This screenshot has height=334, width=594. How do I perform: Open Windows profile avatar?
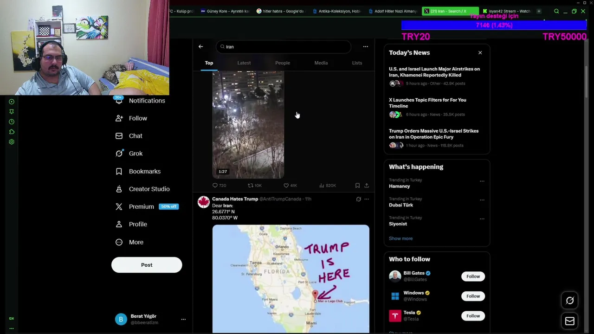(395, 296)
